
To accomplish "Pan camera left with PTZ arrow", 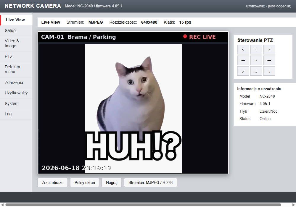I will click(x=243, y=60).
